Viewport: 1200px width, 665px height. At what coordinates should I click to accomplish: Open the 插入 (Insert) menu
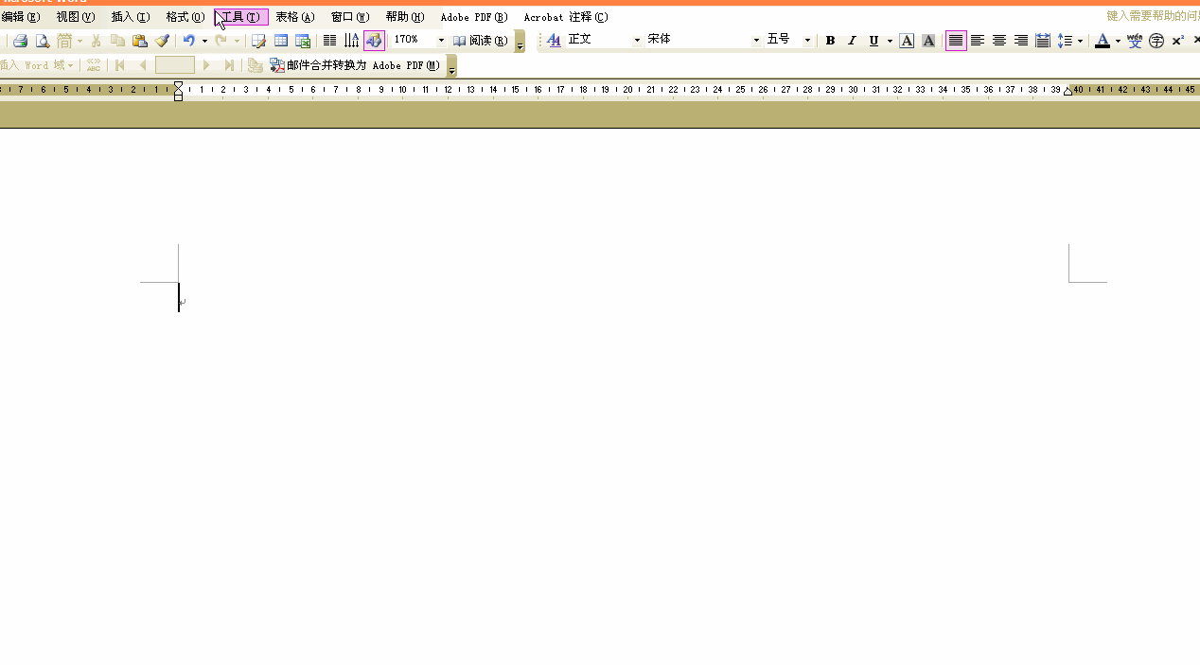click(x=131, y=17)
